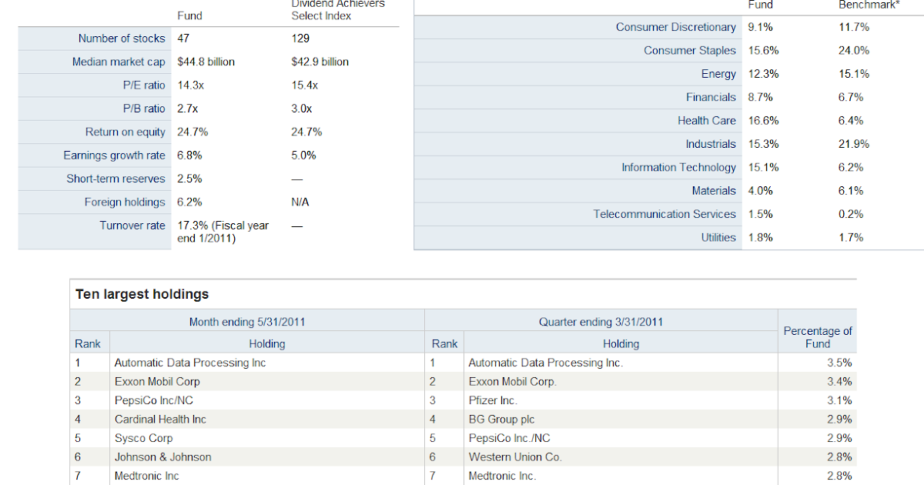Select the "4.0%" Materials fund value
Image resolution: width=924 pixels, height=485 pixels.
(760, 191)
